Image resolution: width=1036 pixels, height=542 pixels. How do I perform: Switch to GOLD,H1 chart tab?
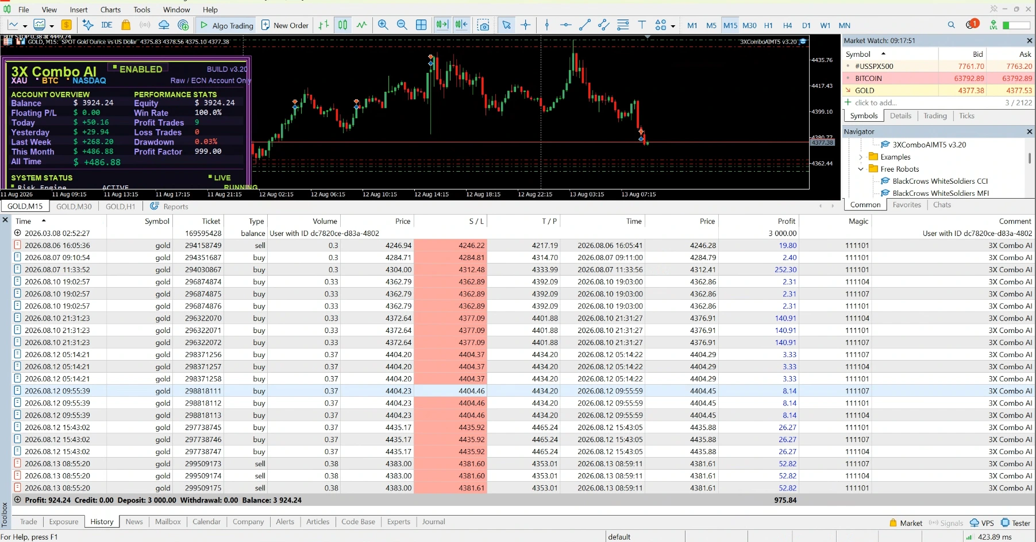click(x=120, y=206)
